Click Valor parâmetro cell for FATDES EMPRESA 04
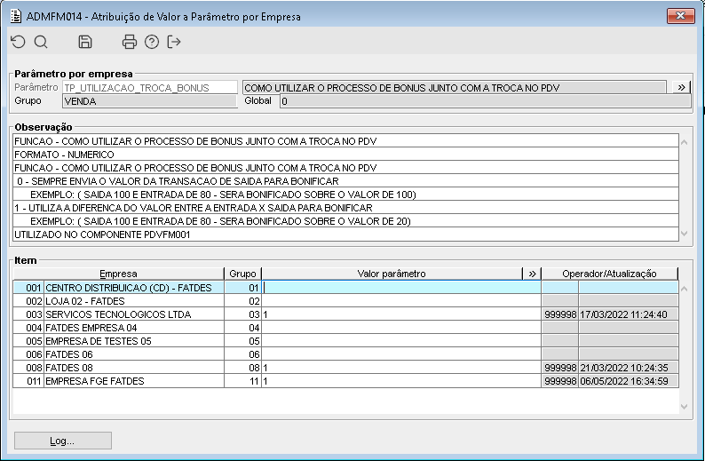Viewport: 705px width, 461px height. click(401, 328)
